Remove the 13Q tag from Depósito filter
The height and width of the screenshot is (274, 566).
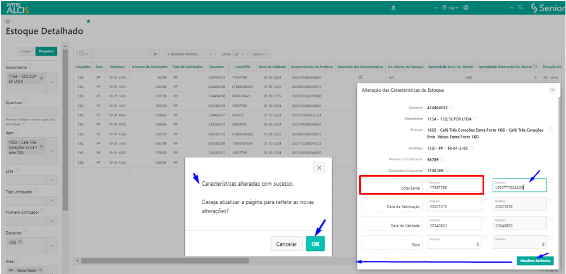pyautogui.click(x=20, y=242)
